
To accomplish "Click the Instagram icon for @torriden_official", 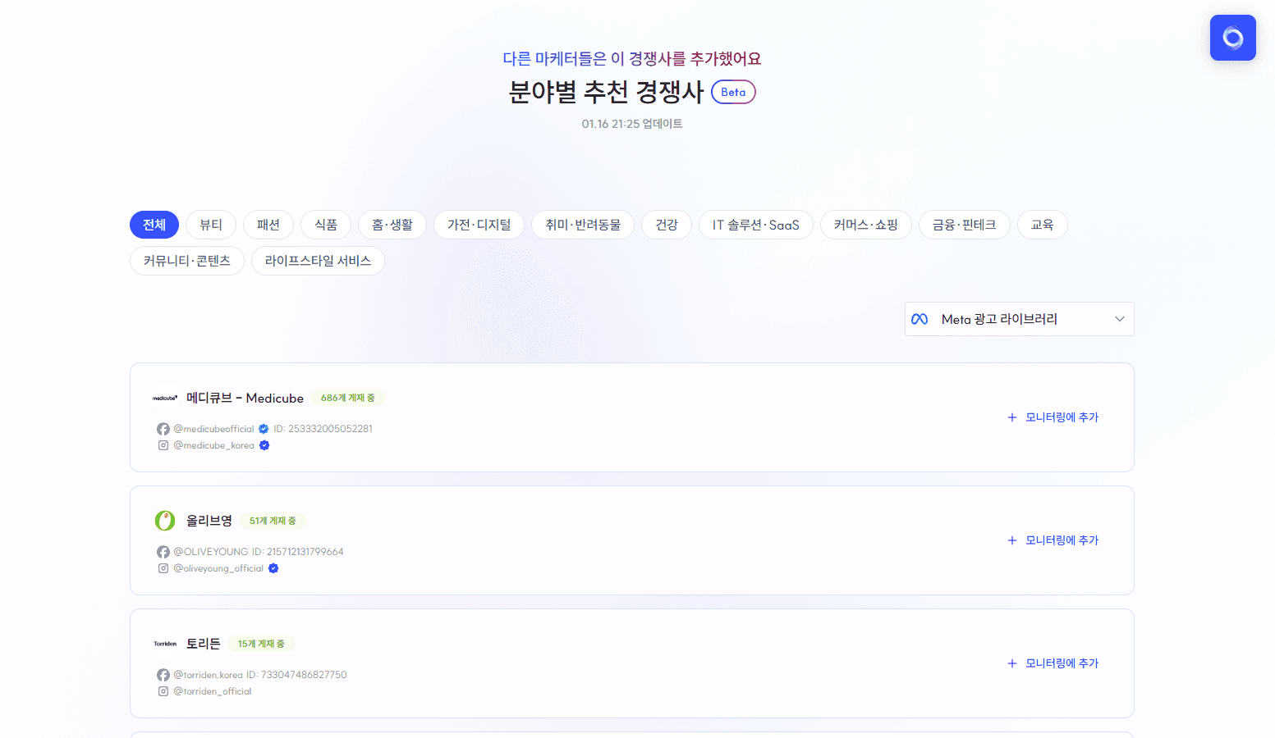I will tap(163, 691).
